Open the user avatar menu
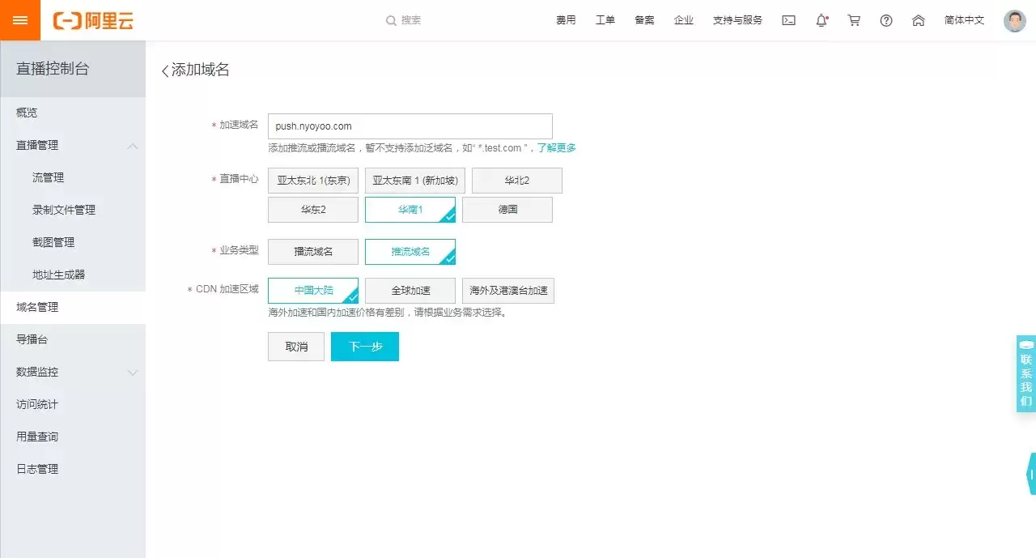The width and height of the screenshot is (1036, 558). click(1014, 20)
